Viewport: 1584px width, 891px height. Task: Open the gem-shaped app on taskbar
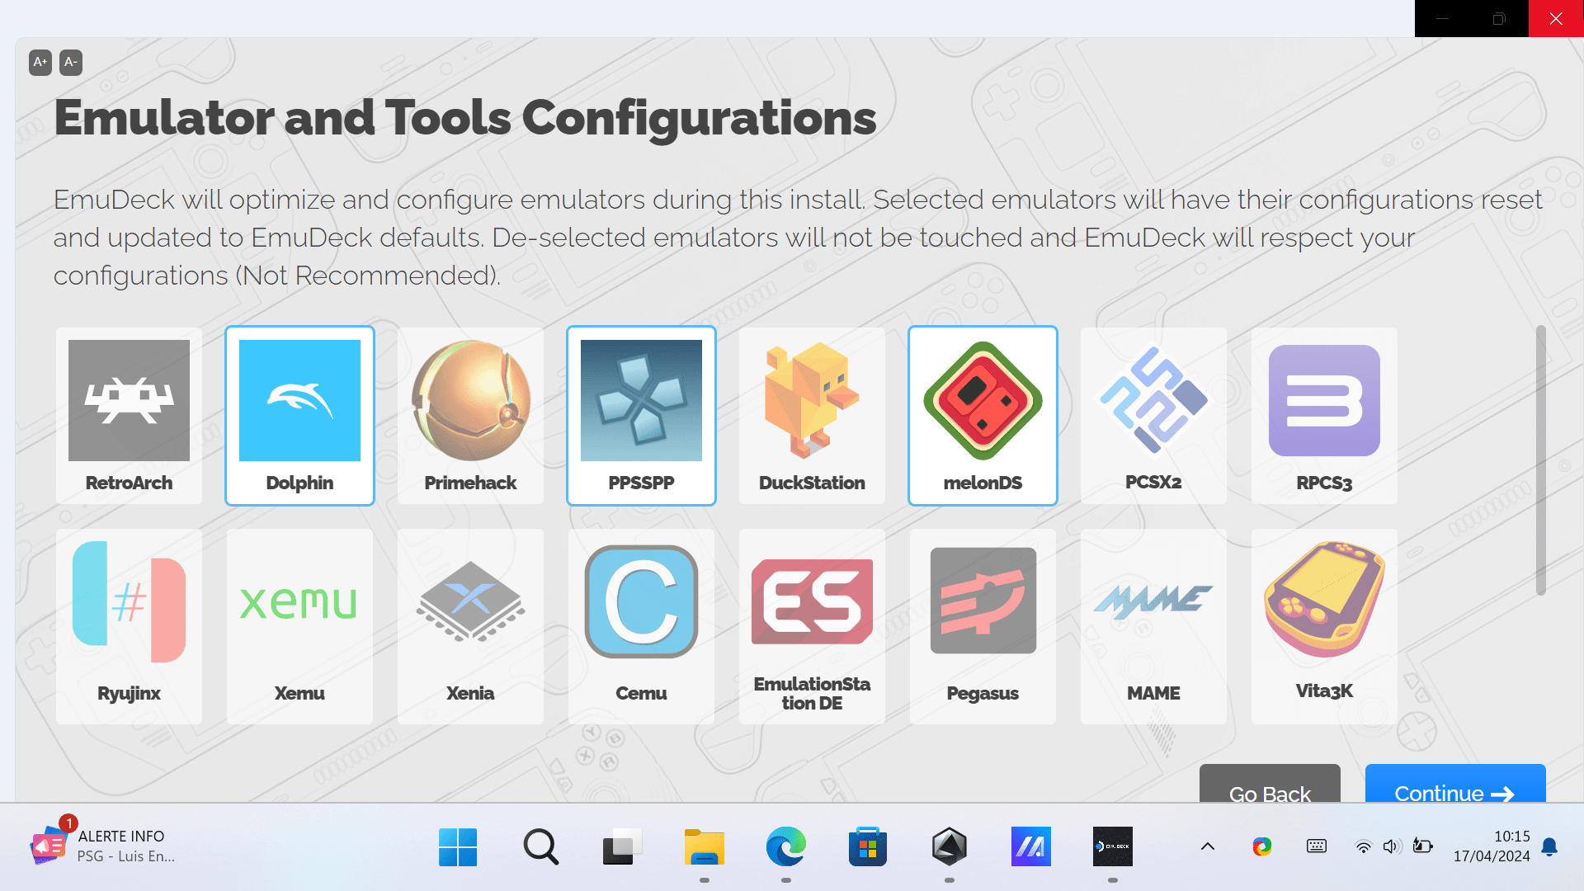coord(950,846)
